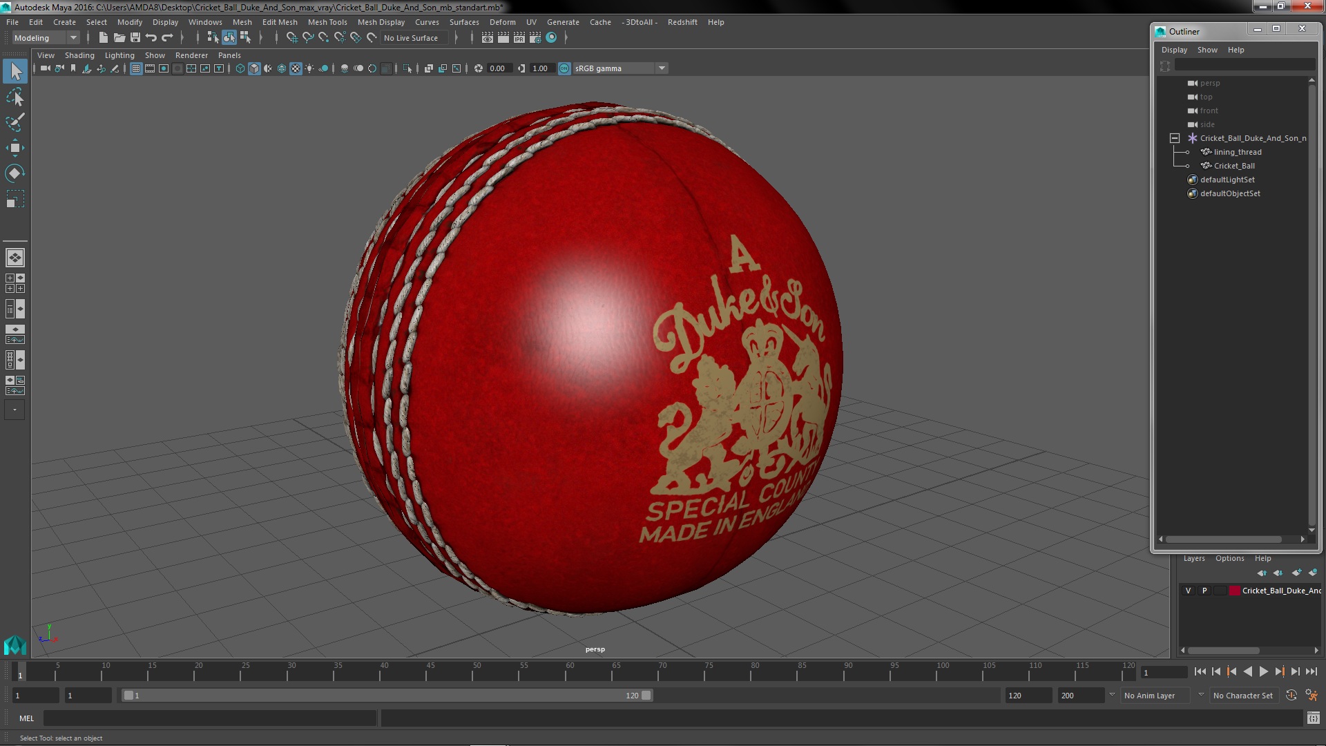Select Cricket_Ball in the Outliner

[1234, 166]
